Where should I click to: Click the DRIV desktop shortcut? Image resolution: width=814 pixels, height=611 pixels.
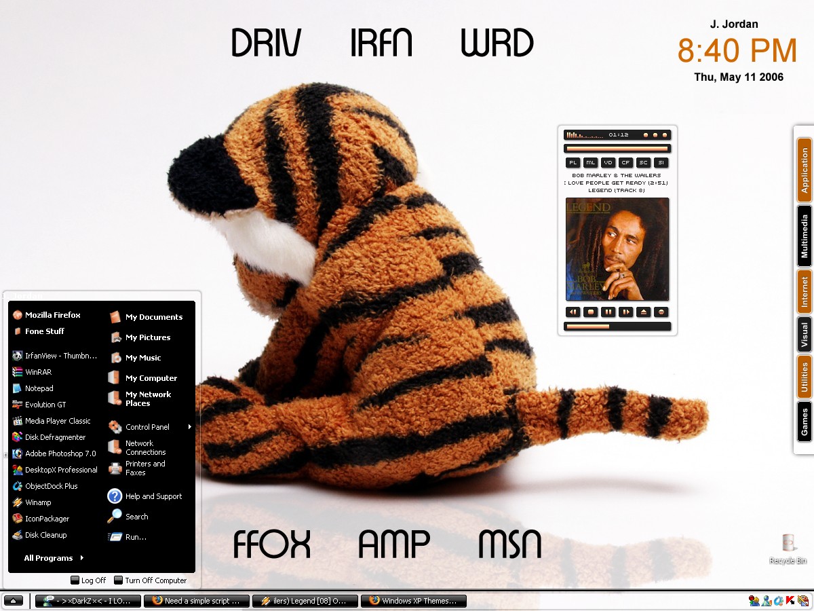point(266,43)
